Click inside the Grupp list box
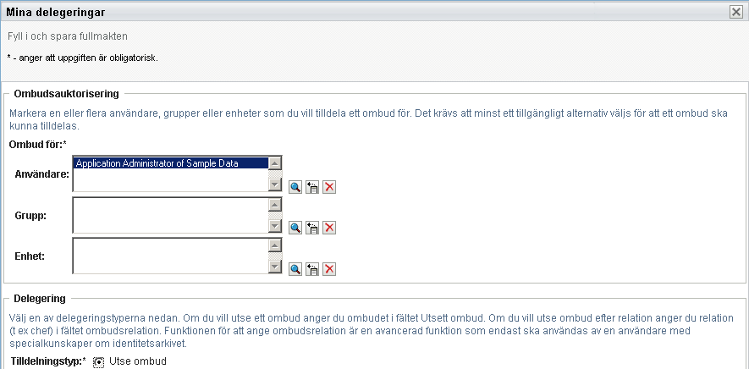 [x=169, y=215]
